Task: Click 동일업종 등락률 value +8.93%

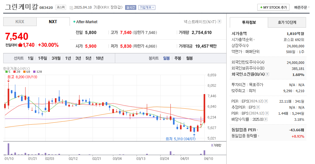Action: (x=298, y=136)
